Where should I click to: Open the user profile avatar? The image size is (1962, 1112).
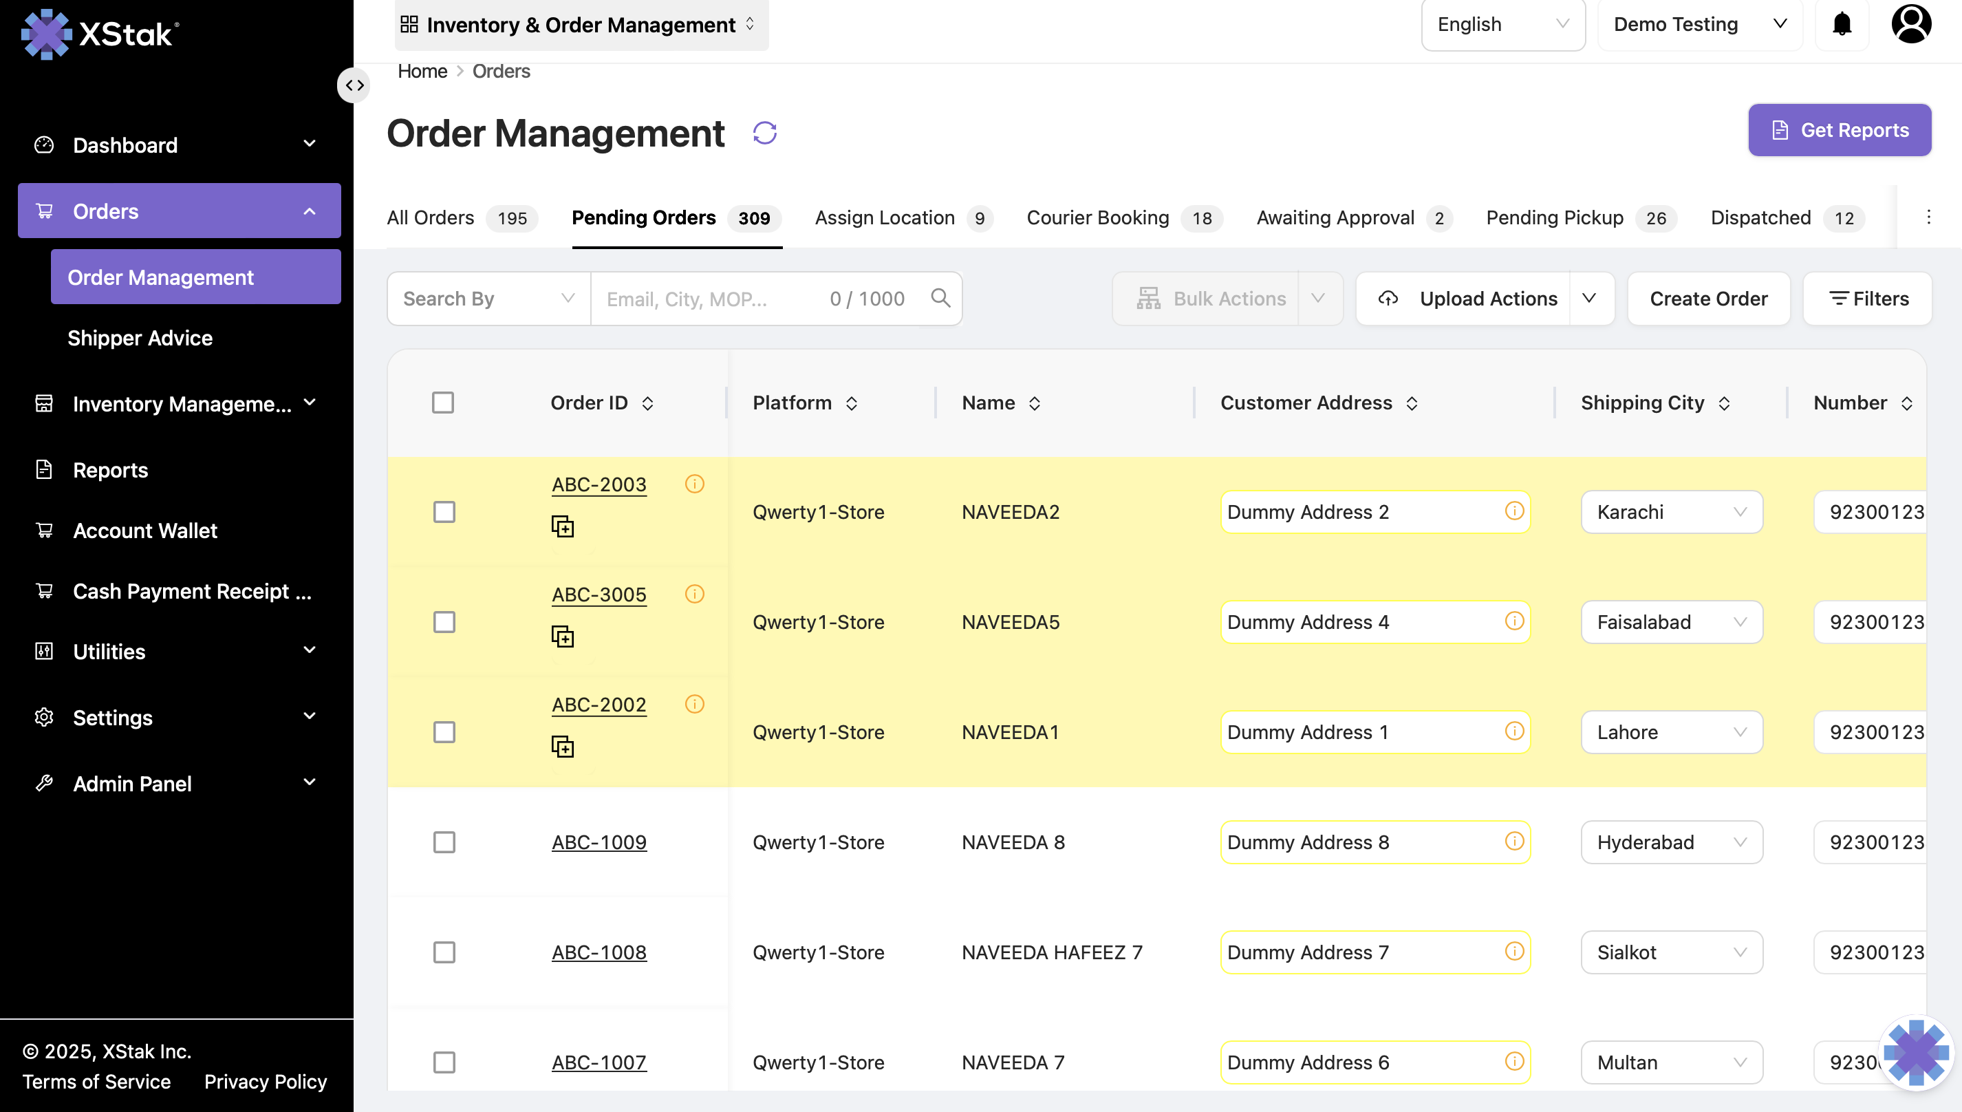point(1911,25)
